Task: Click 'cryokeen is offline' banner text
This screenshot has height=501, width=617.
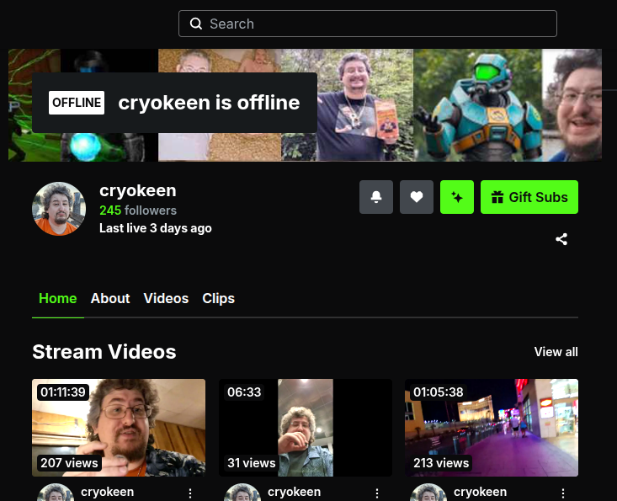Action: pyautogui.click(x=209, y=103)
